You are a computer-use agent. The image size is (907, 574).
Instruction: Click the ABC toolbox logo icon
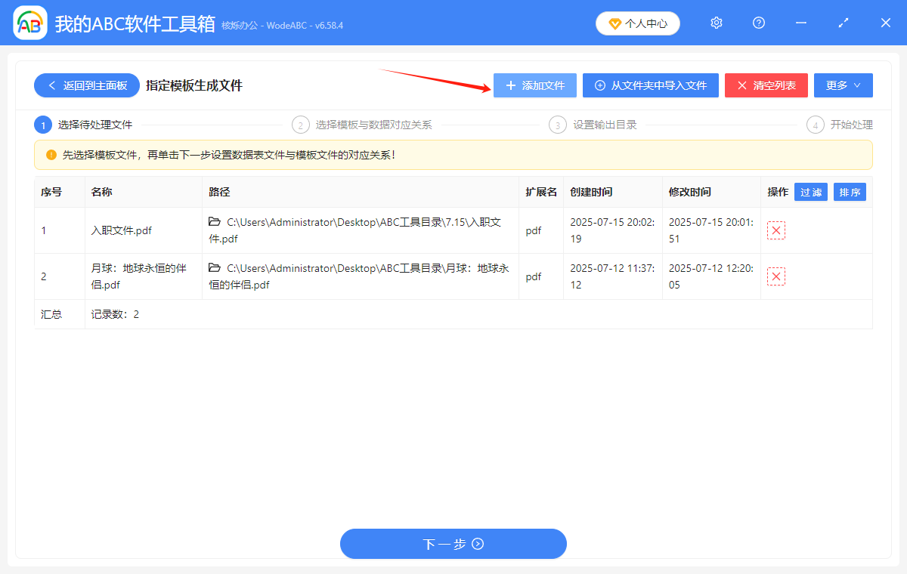(x=29, y=23)
